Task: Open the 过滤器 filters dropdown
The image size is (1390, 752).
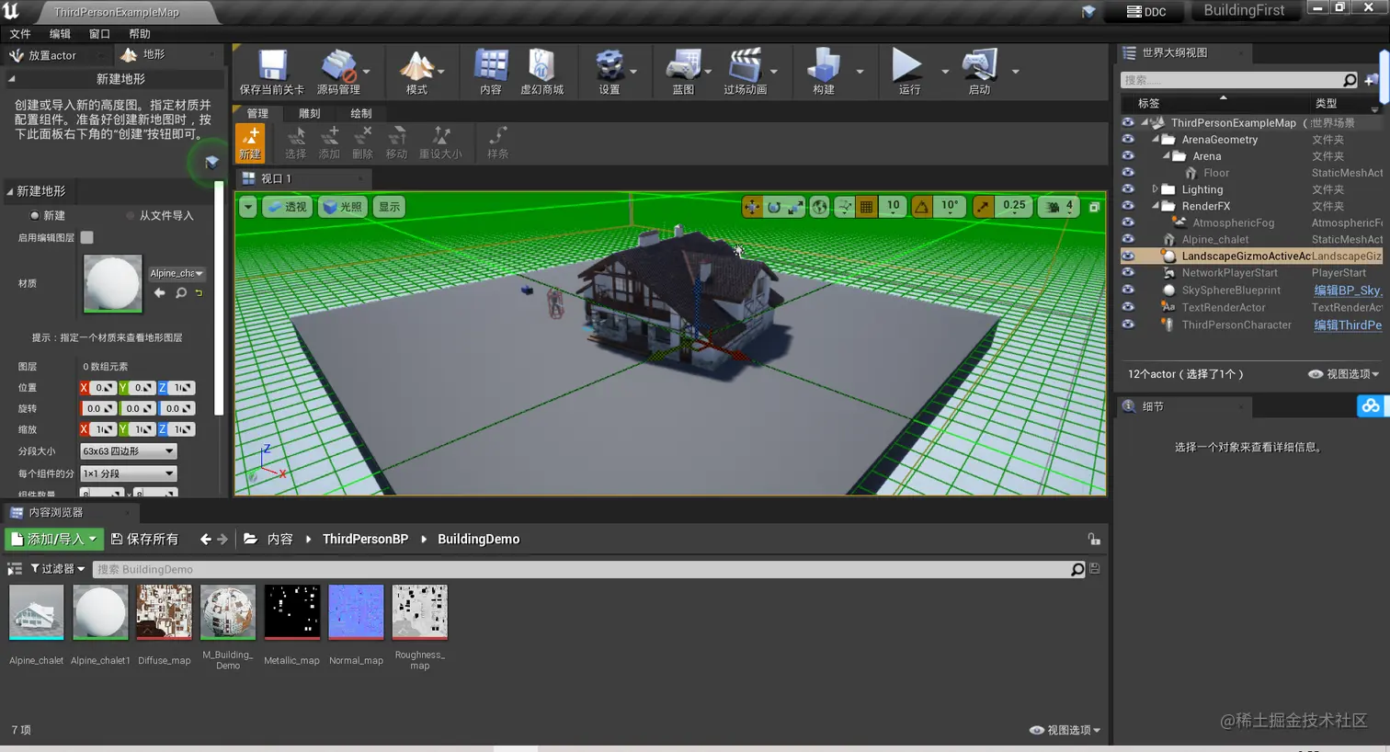Action: pos(57,569)
